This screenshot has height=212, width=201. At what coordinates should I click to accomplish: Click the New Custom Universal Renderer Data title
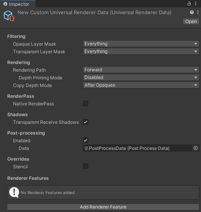[94, 12]
